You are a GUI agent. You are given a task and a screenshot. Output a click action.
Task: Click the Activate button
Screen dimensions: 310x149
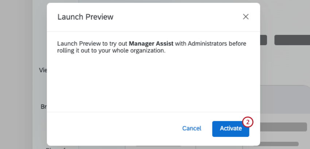[230, 129]
